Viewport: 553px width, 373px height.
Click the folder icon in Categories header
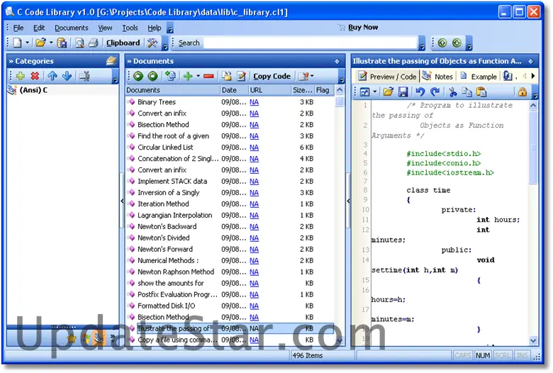click(x=111, y=61)
